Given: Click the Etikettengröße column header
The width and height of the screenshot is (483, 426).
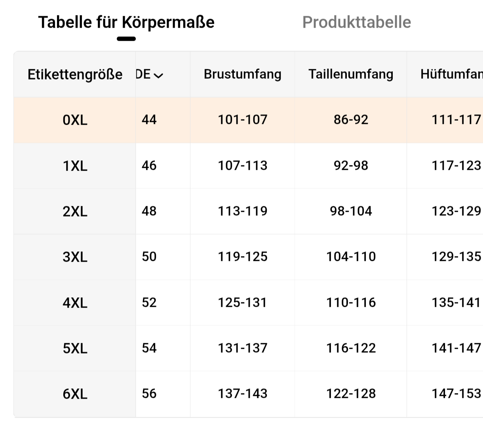Looking at the screenshot, I should tap(75, 74).
